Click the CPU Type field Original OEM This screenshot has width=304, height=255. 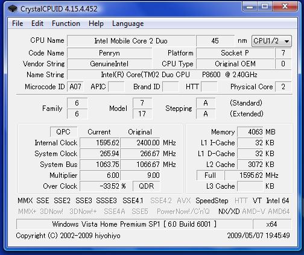coord(235,64)
